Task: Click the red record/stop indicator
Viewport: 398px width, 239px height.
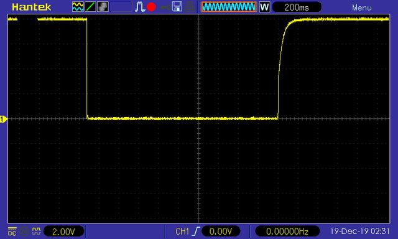Action: click(x=151, y=7)
